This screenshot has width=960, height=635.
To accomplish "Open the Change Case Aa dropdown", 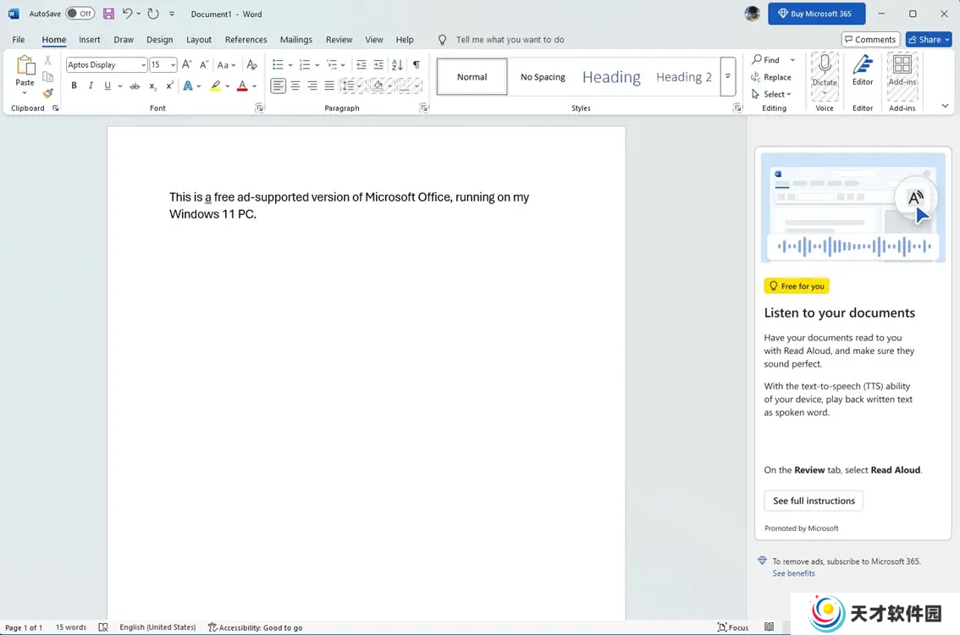I will (226, 64).
